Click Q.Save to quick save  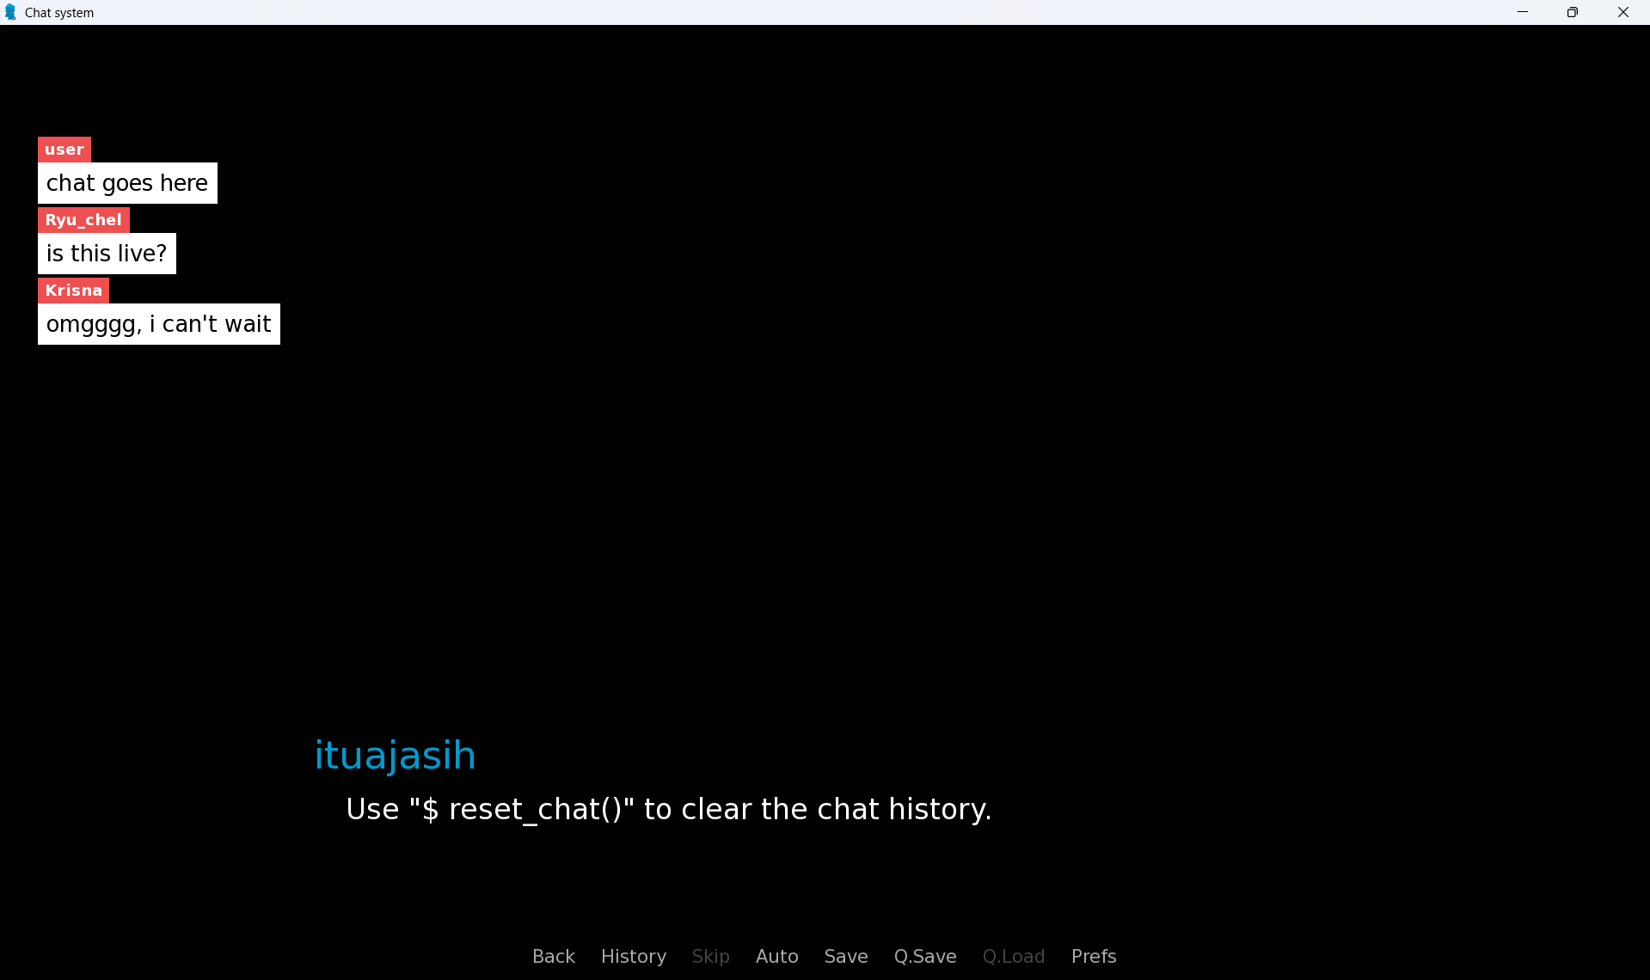click(925, 956)
